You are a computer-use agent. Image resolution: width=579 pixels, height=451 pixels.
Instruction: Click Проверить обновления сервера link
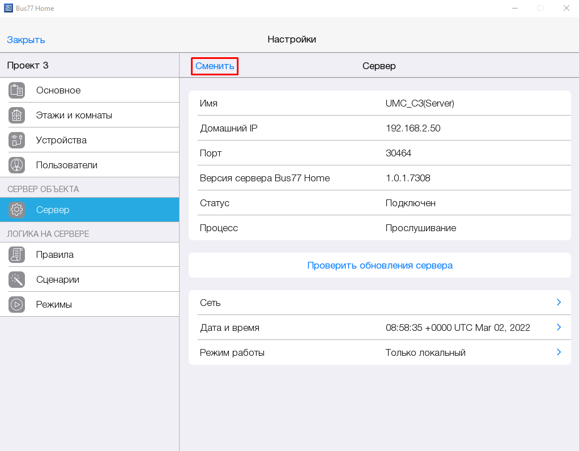(x=380, y=265)
